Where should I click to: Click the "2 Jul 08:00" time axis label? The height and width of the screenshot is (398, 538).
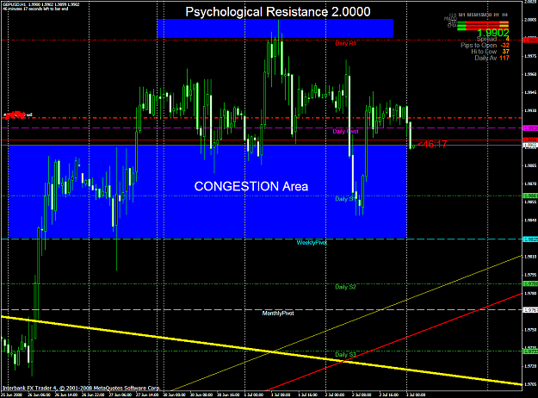point(361,395)
